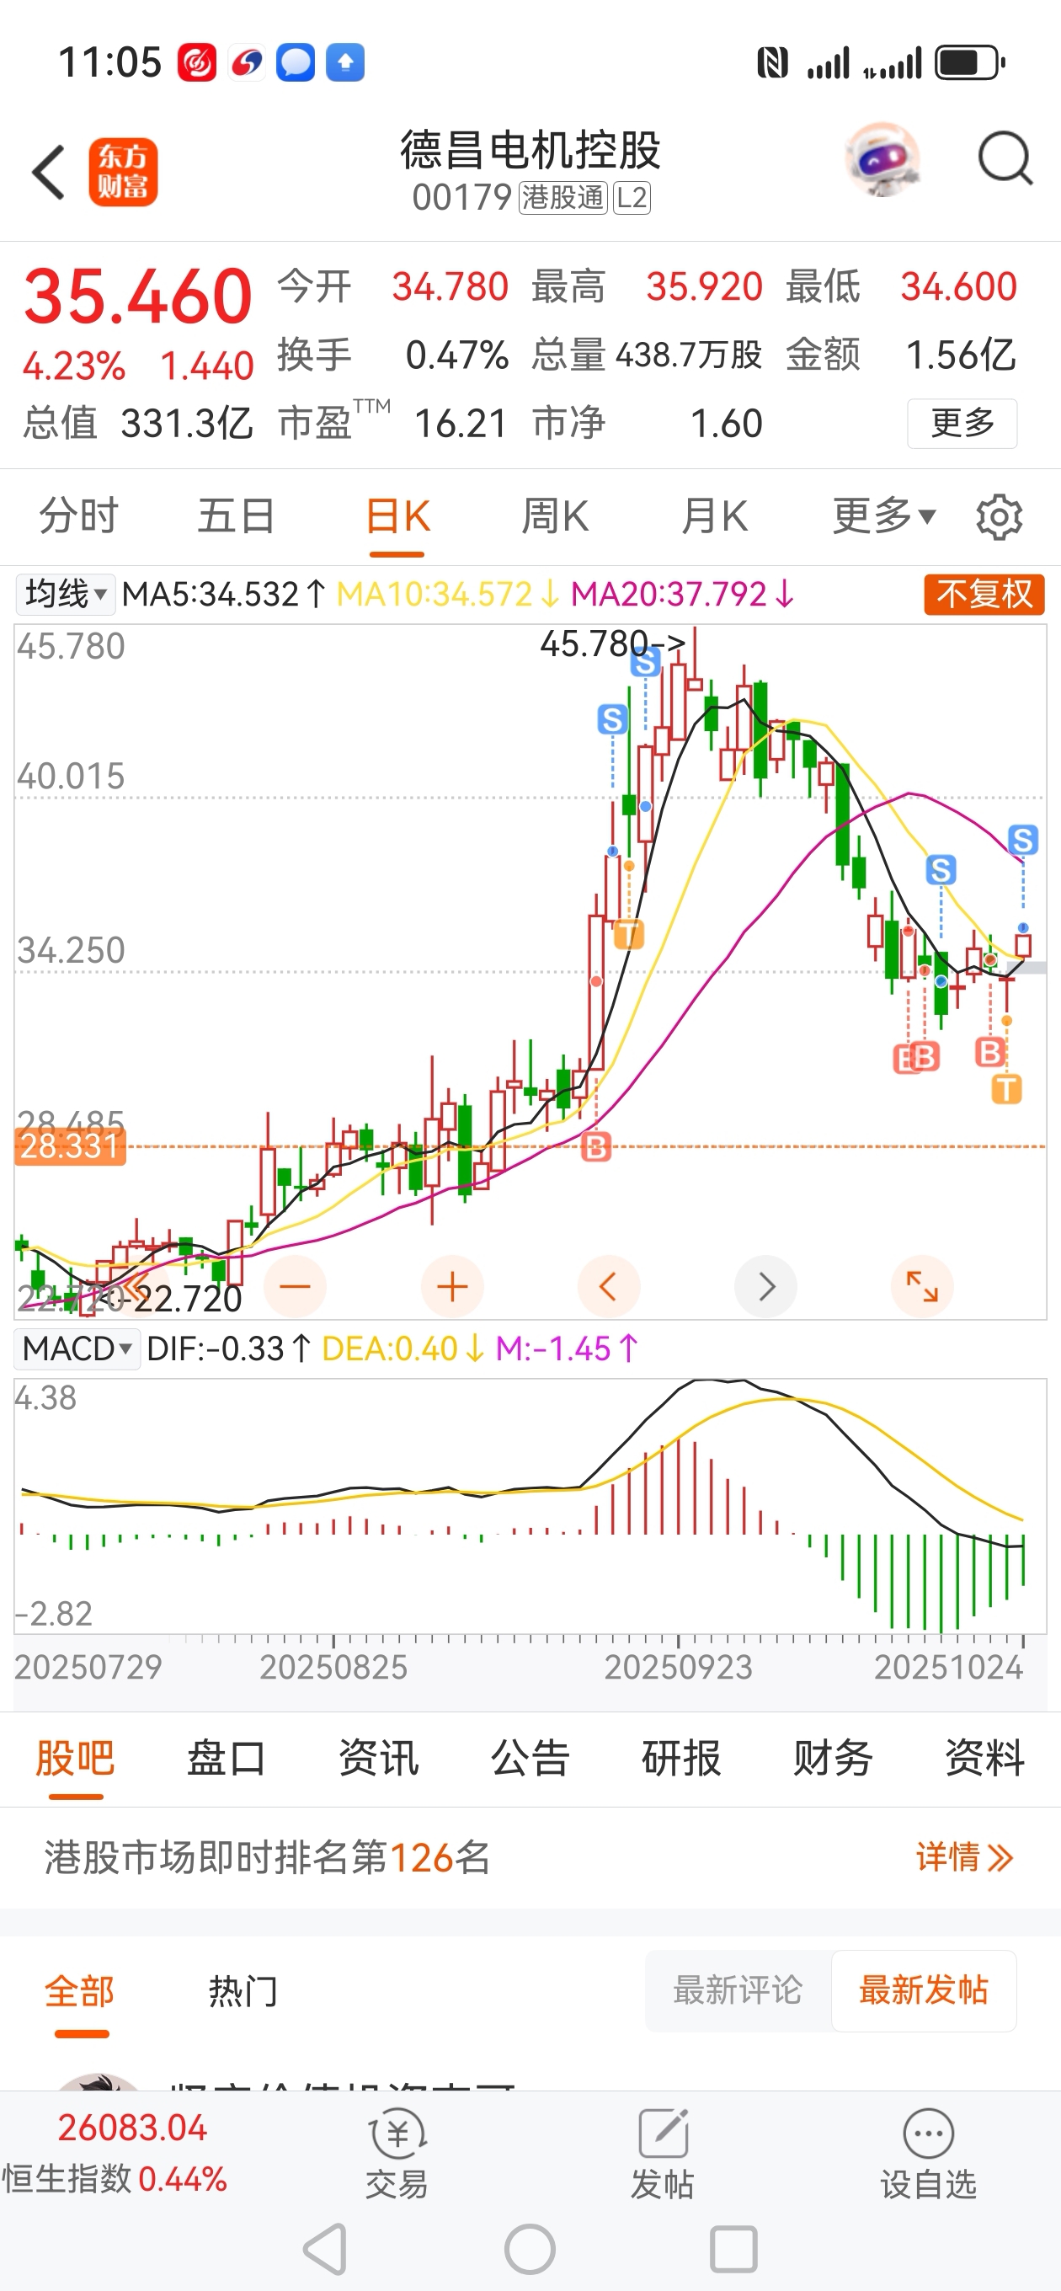Zoom in the chart with plus button
Screen dimensions: 1061x2291
point(452,1286)
